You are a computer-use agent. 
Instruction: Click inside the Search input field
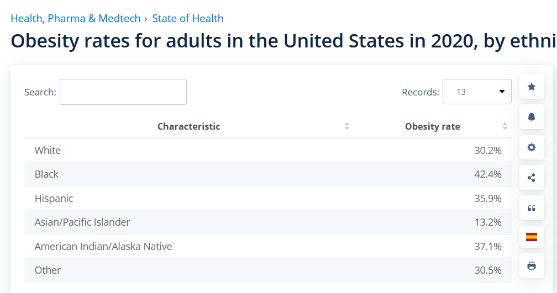pyautogui.click(x=123, y=92)
